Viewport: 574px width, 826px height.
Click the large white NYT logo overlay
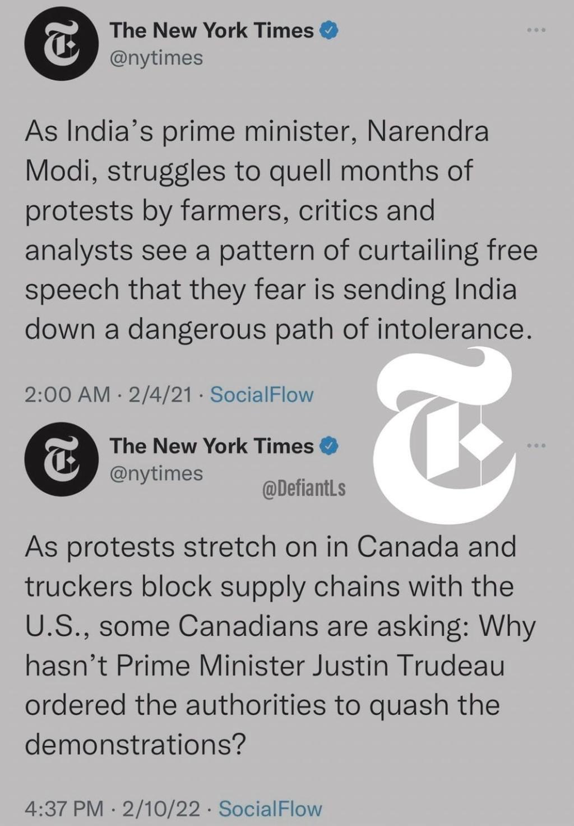(446, 435)
